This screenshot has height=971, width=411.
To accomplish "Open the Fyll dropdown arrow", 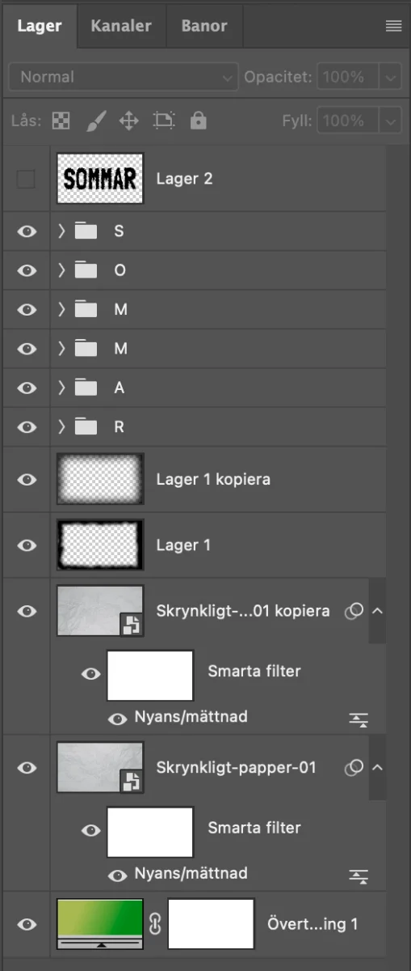I will tap(391, 121).
